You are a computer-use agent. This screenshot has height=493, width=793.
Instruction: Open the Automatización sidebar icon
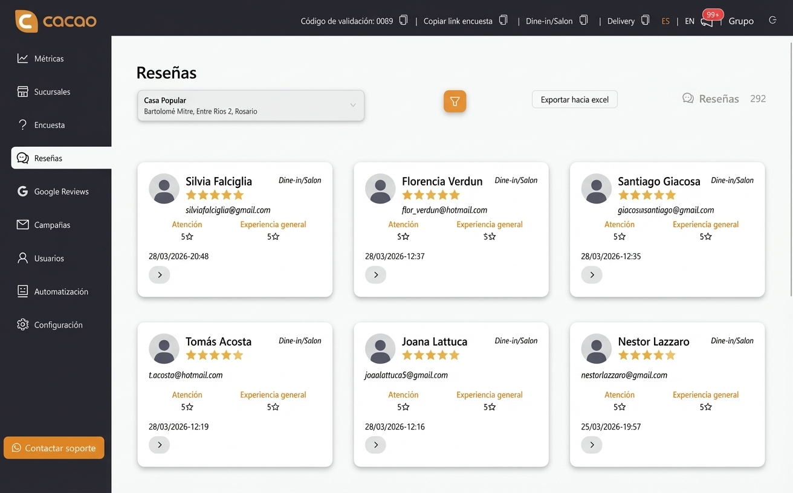[22, 291]
